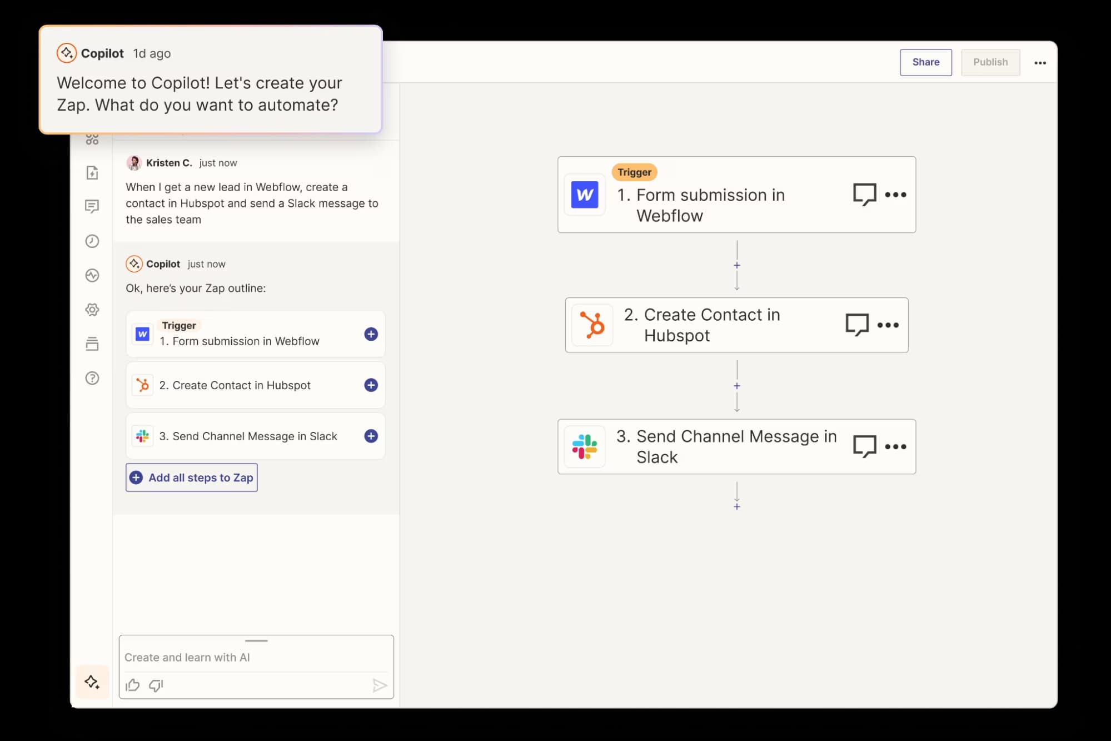Click Kristen's message about Webflow lead

tap(252, 203)
